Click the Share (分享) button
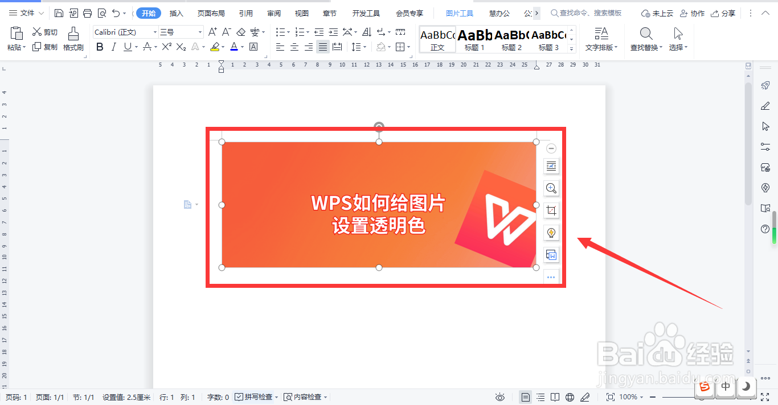This screenshot has height=405, width=778. 723,13
